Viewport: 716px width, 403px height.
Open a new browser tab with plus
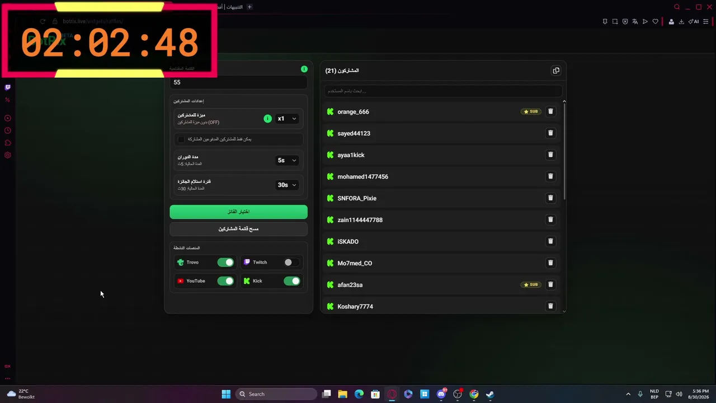click(249, 7)
